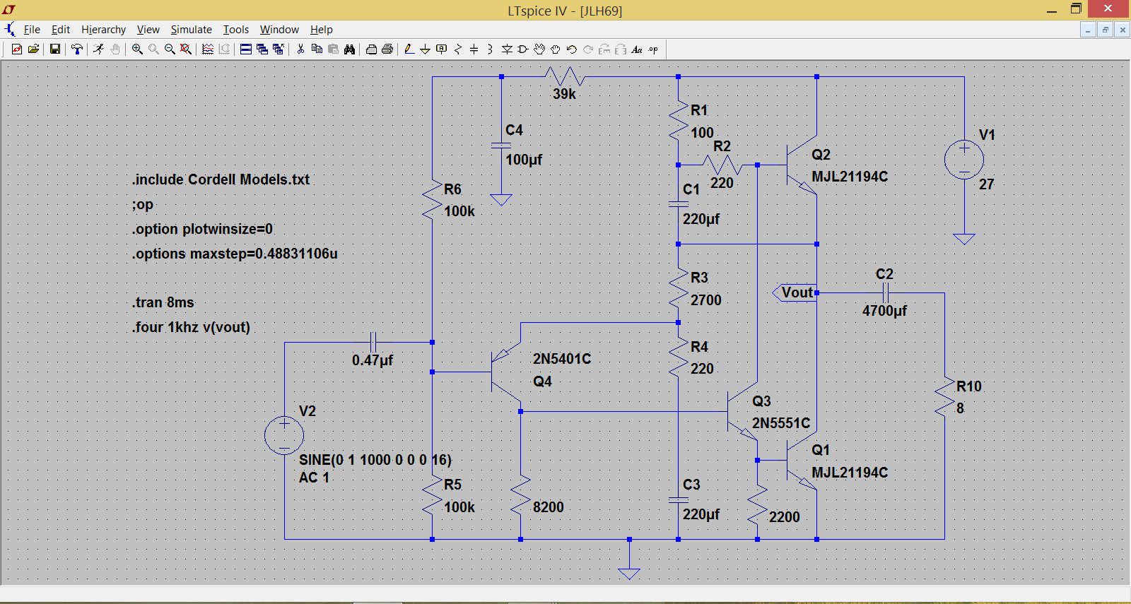Click the '2700' value of R3
The image size is (1131, 604).
(x=706, y=300)
